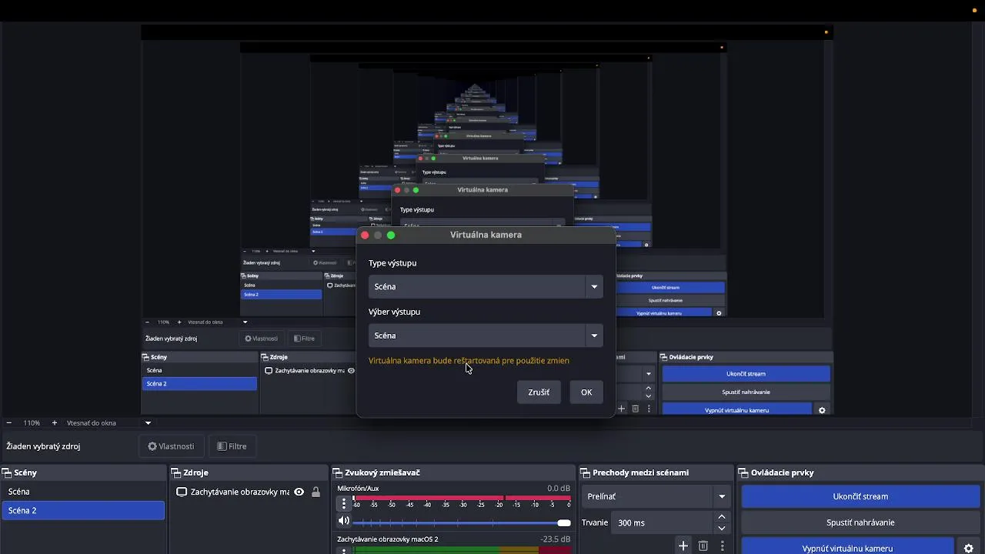Screen dimensions: 985x554
Task: Click the -23.5 dB level value
Action: (555, 539)
